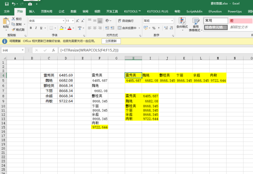
Task: Click the camera icon in quick access toolbar
Action: [x=30, y=4]
